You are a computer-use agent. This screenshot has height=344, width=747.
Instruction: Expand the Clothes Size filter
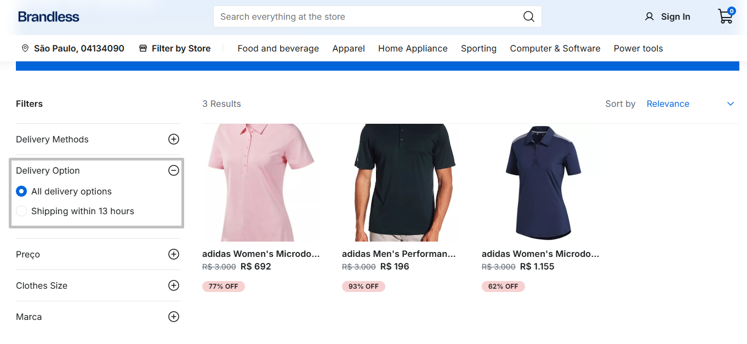(x=174, y=285)
